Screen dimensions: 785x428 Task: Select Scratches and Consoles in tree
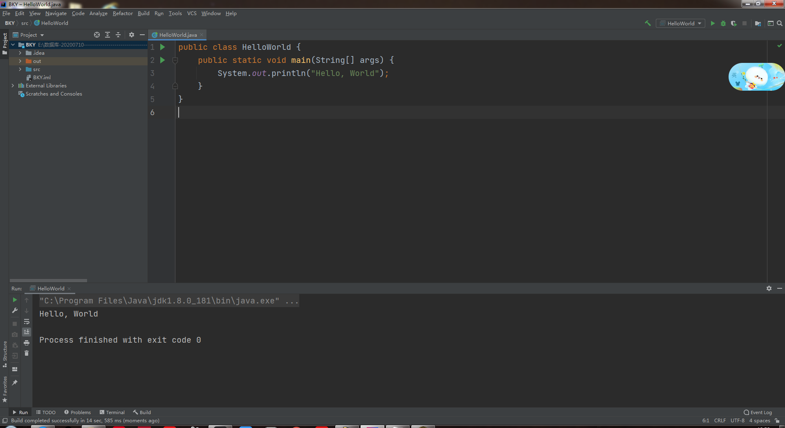coord(54,94)
